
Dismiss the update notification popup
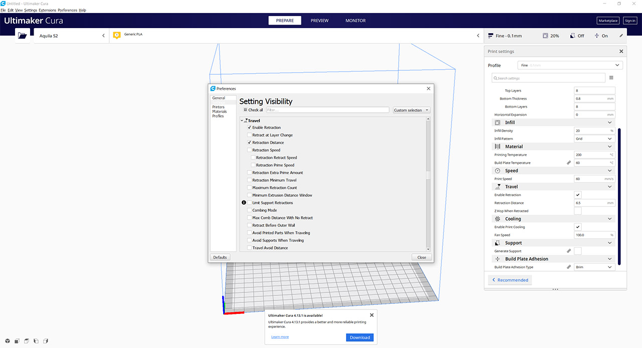tap(372, 315)
